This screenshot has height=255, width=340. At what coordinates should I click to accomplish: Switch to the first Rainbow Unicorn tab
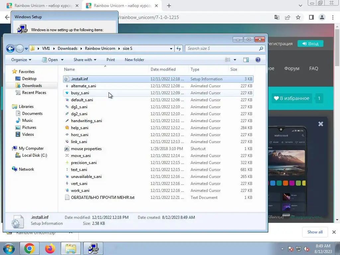(42, 6)
